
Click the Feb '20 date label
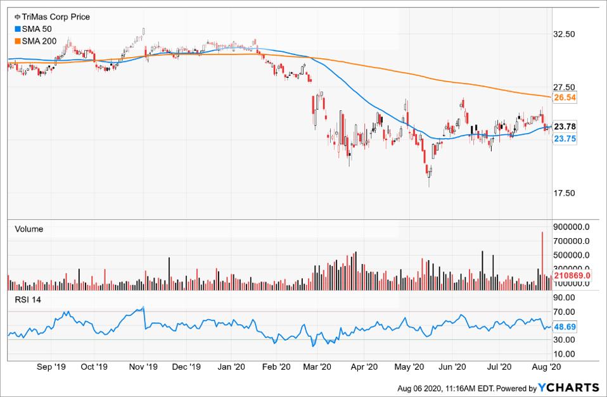click(x=276, y=367)
